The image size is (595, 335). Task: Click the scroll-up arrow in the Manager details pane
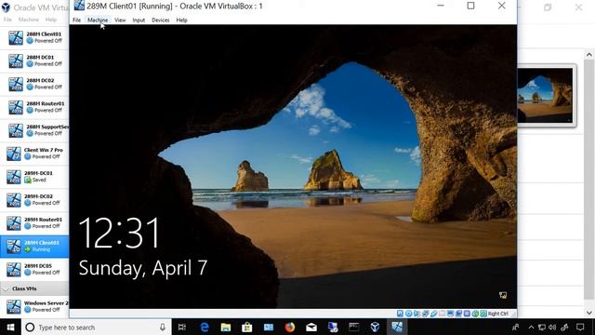coord(588,55)
